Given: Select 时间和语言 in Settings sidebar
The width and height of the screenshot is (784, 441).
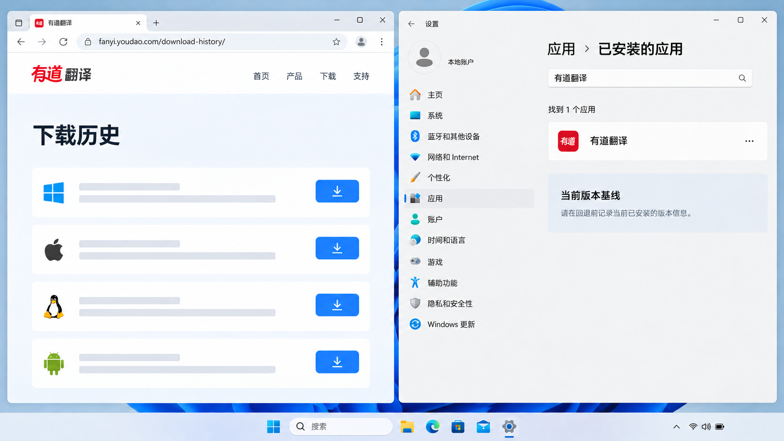Looking at the screenshot, I should tap(469, 240).
